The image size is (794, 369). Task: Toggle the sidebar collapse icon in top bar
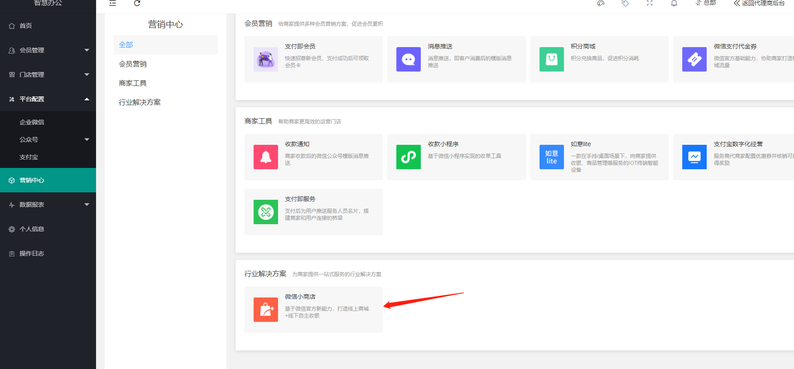pos(113,3)
